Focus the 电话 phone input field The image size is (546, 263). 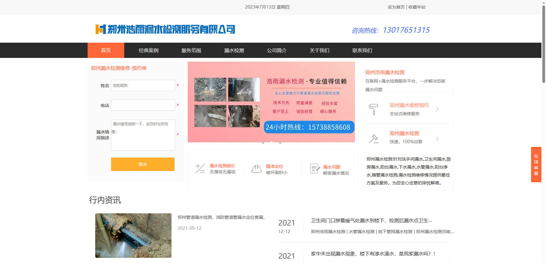point(143,105)
